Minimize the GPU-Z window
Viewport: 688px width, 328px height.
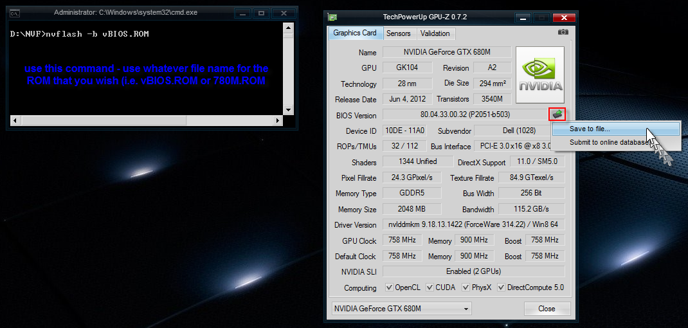(522, 17)
